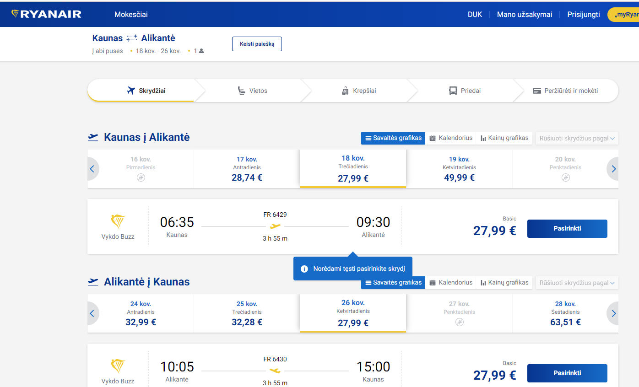Click Pasirinkti for flight FR 6429
Screen dimensions: 639x387
click(x=567, y=228)
